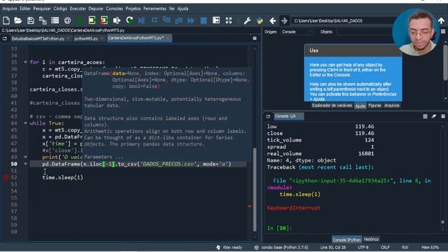448x252 pixels.
Task: Clear console variables with eraser icon
Action: [434, 116]
